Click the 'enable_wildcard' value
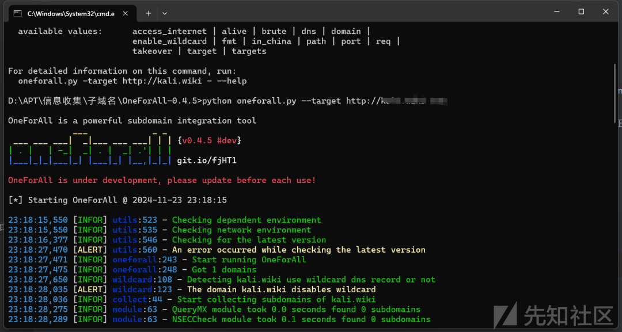 (169, 41)
